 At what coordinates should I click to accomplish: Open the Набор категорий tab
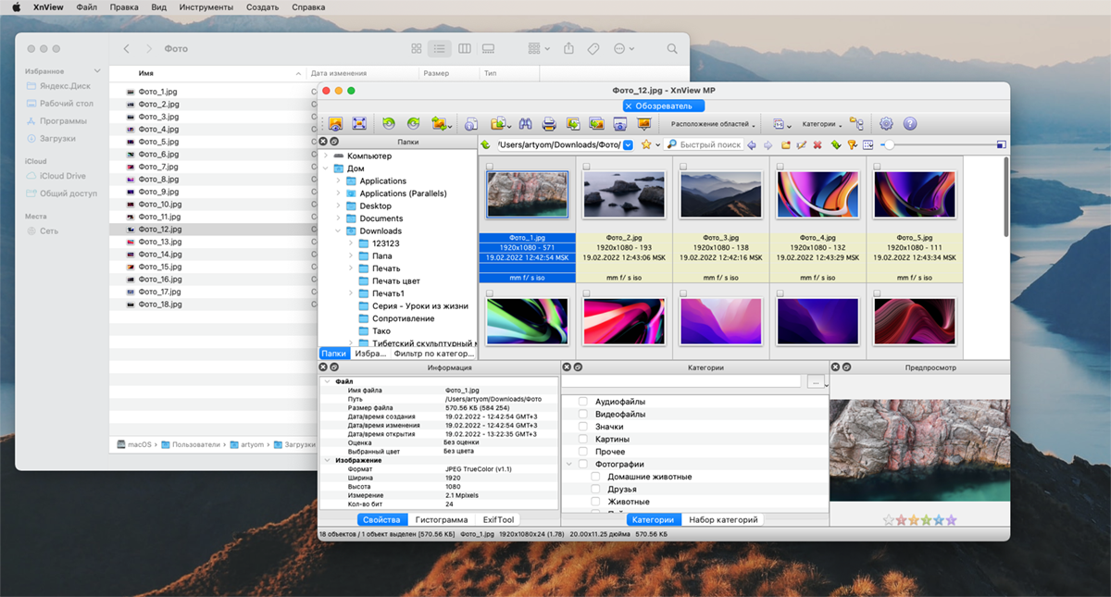click(723, 520)
